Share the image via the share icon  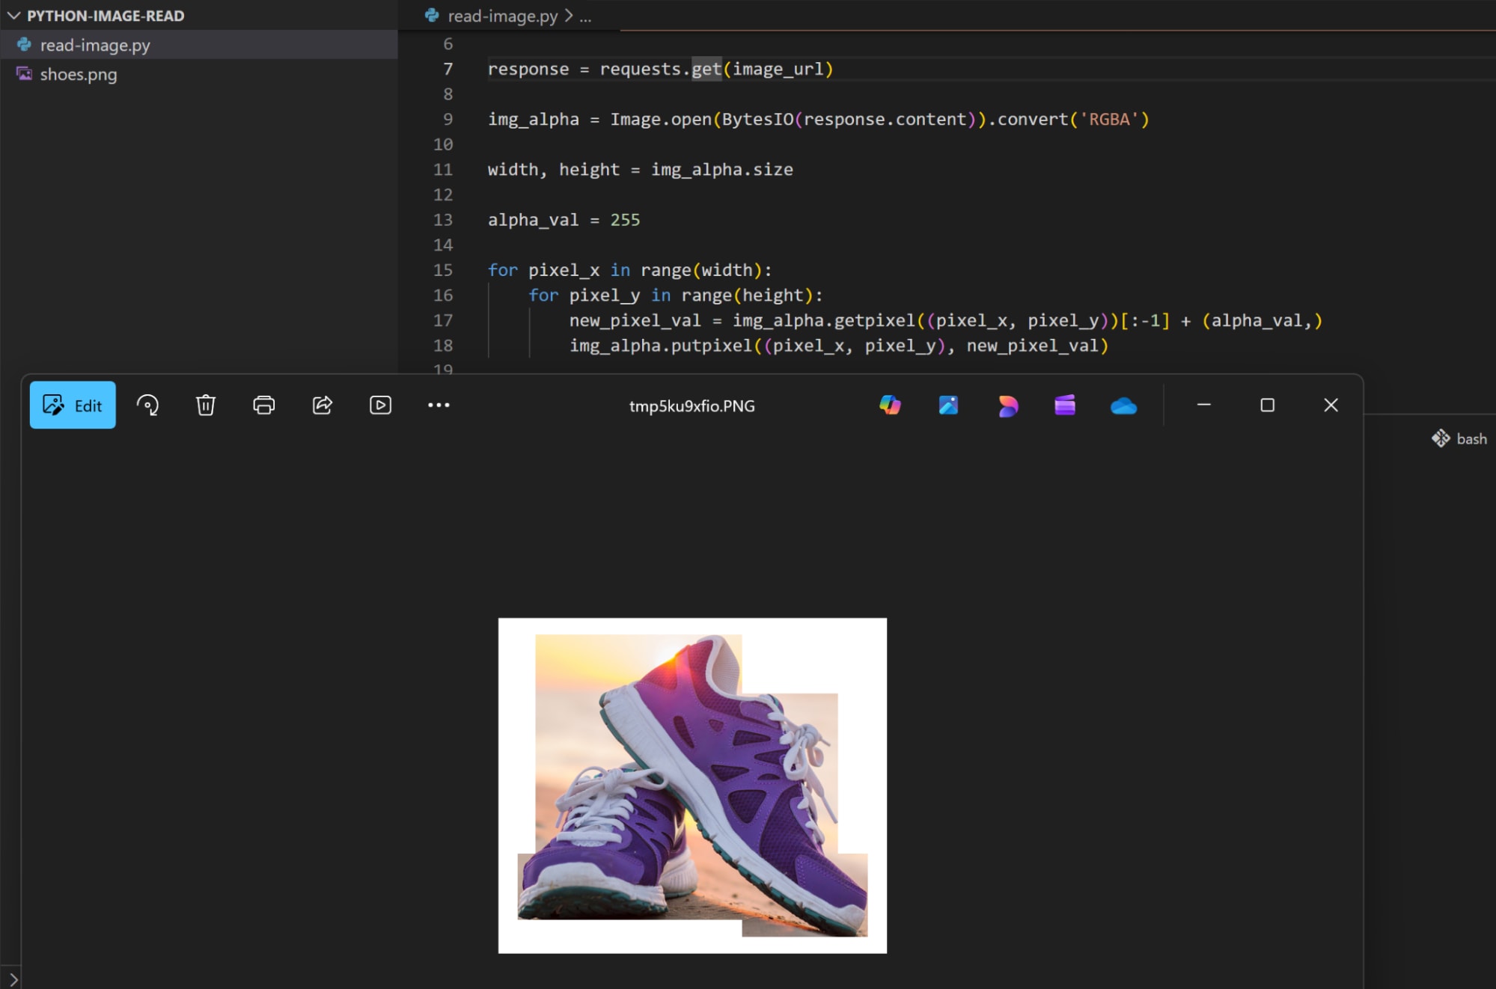point(322,405)
